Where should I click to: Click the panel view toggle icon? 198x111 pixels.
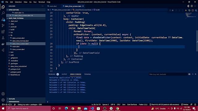189,74
